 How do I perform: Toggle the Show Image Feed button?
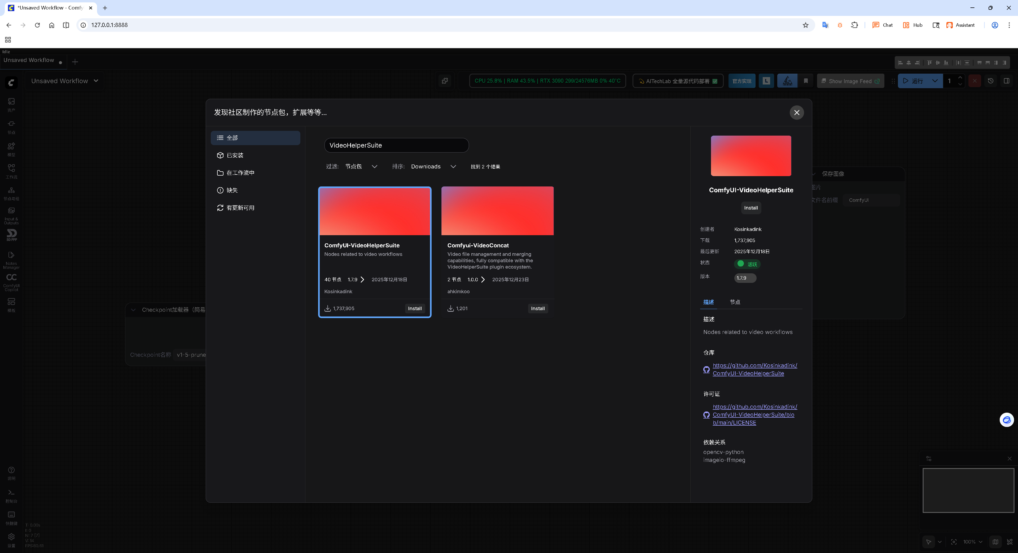pyautogui.click(x=850, y=81)
